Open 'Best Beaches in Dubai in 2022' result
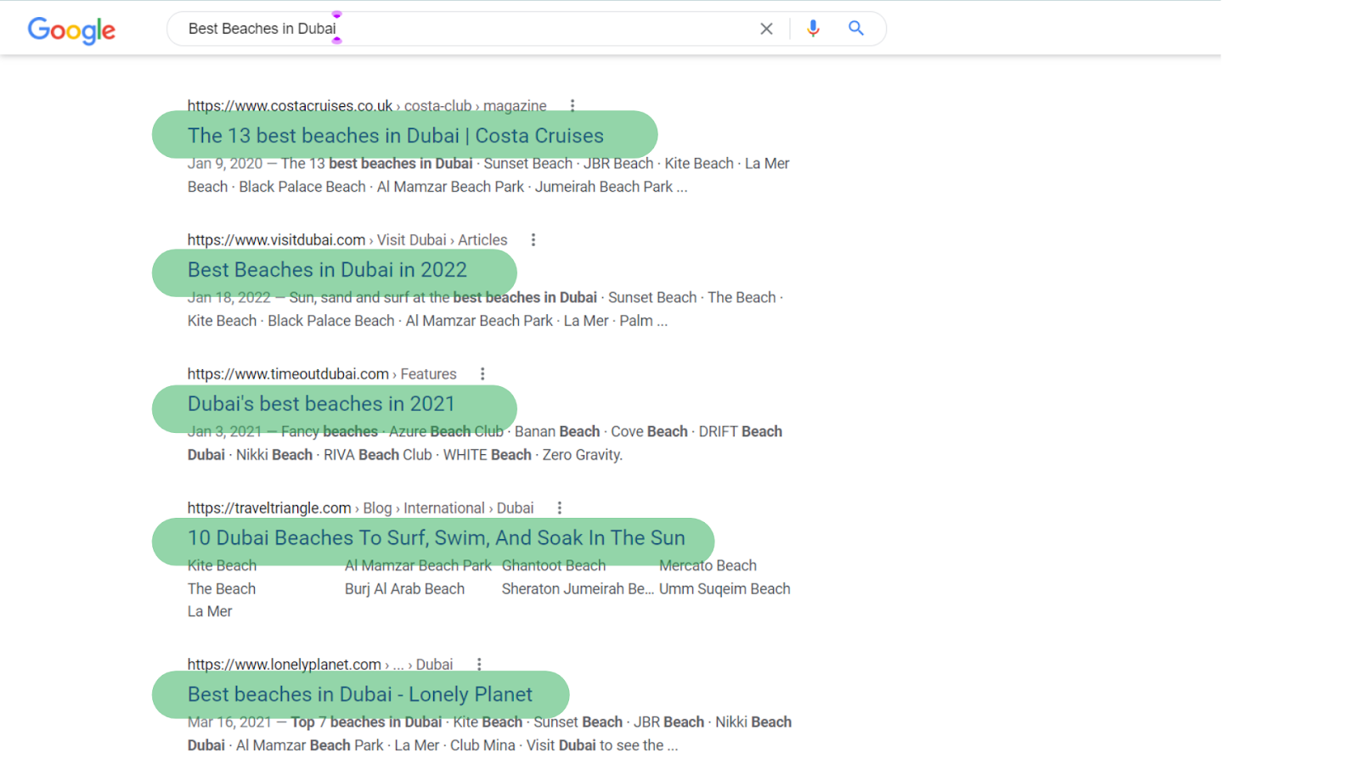This screenshot has height=764, width=1359. pos(327,270)
